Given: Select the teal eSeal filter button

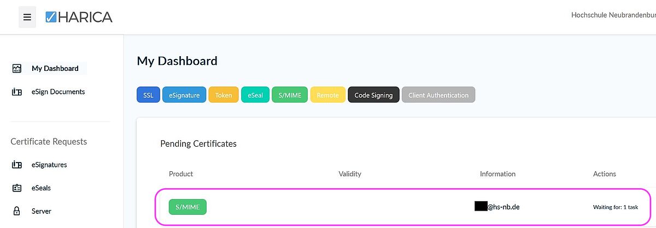Looking at the screenshot, I should (x=255, y=95).
